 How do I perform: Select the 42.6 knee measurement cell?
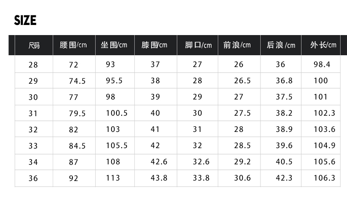point(159,162)
